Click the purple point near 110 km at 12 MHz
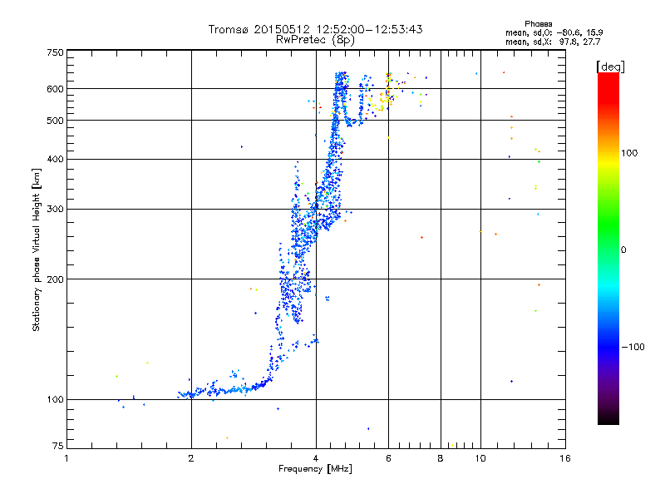 [512, 382]
